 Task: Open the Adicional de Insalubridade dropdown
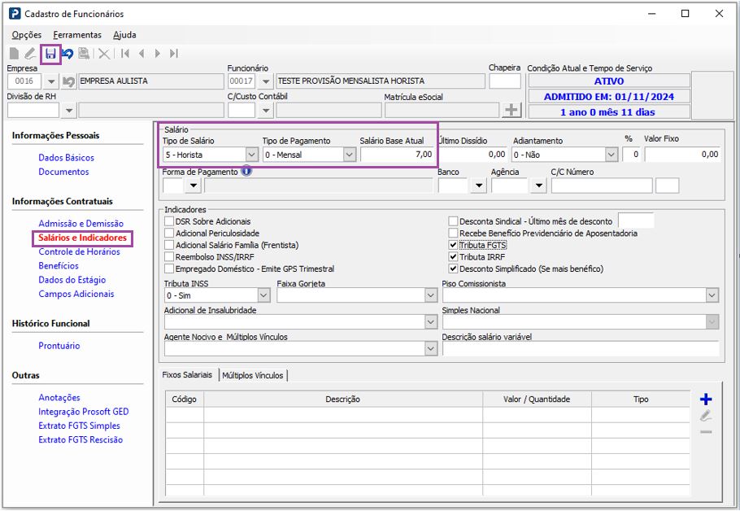pos(430,322)
